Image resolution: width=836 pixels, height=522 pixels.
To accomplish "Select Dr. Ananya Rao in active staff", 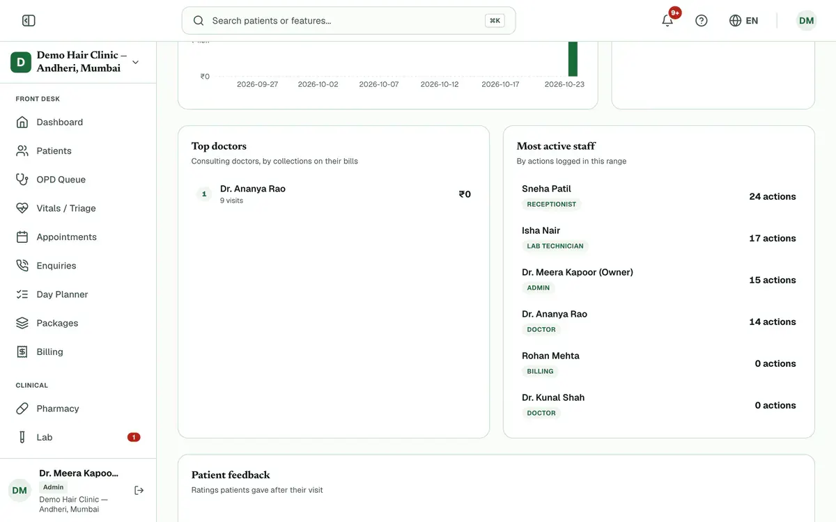I will click(x=658, y=322).
